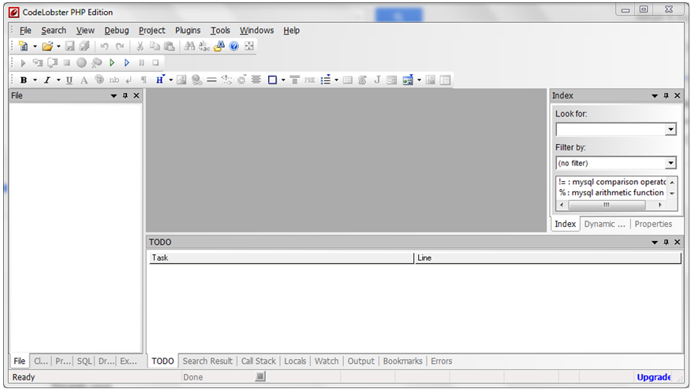Open the Search menu
Screen dimensions: 691x389
coord(54,31)
